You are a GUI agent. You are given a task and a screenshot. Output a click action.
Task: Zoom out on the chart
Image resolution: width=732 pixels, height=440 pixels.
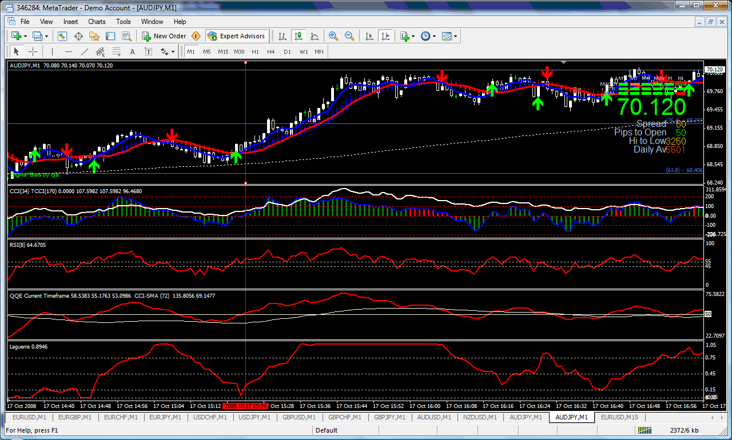pyautogui.click(x=349, y=36)
